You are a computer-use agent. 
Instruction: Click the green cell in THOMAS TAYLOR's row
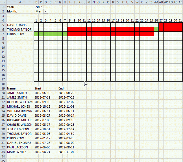click(x=156, y=29)
